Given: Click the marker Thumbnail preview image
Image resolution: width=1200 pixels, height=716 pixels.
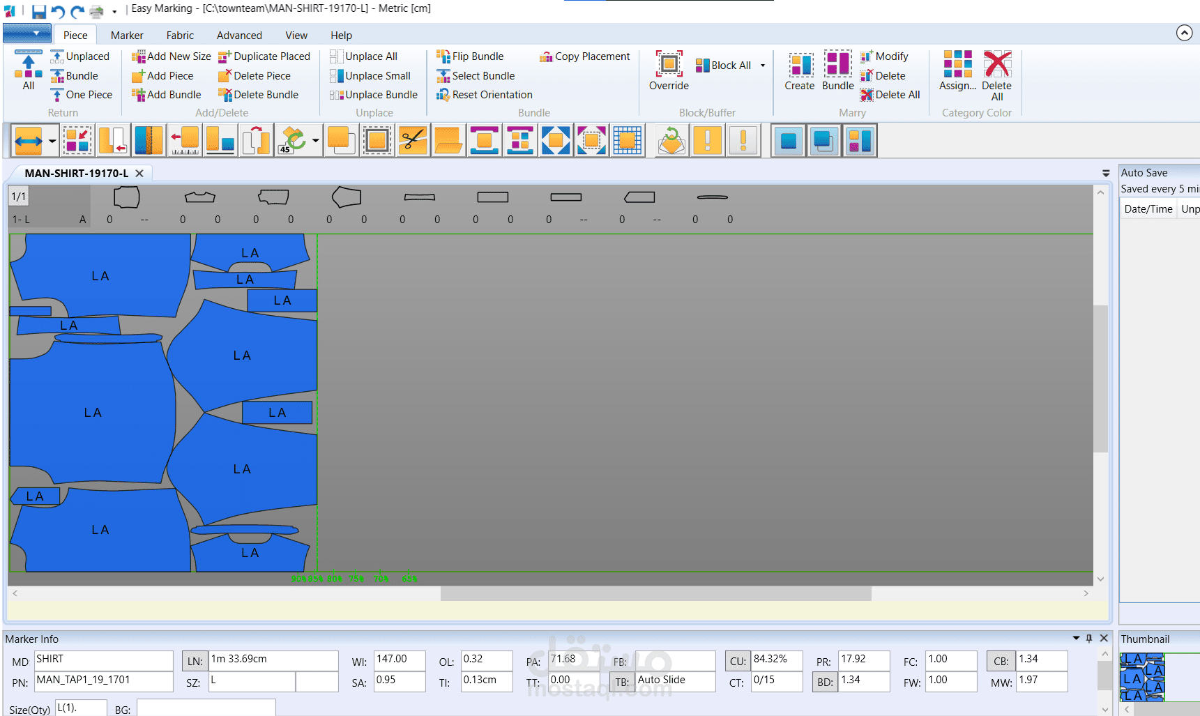Looking at the screenshot, I should coord(1142,676).
